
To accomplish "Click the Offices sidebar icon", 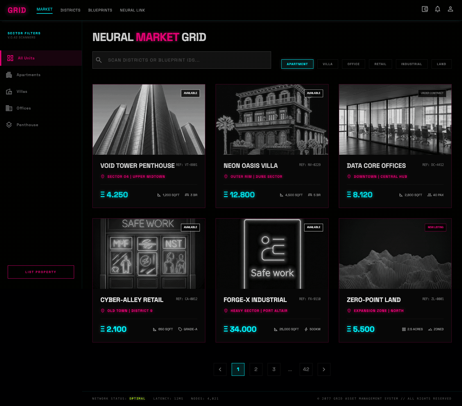I will coord(9,108).
